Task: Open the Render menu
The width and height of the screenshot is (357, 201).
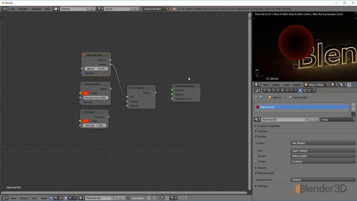Action: [23, 9]
